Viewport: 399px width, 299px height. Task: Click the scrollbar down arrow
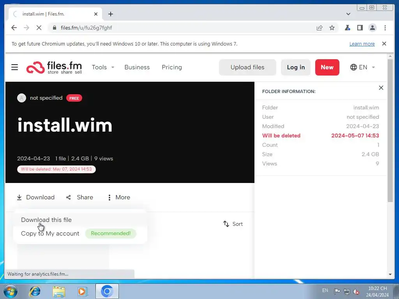point(390,274)
